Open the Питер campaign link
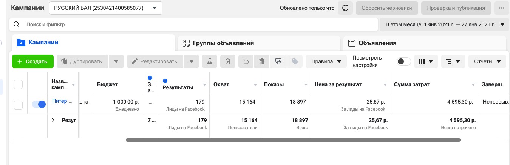The width and height of the screenshot is (510, 165). [x=60, y=101]
